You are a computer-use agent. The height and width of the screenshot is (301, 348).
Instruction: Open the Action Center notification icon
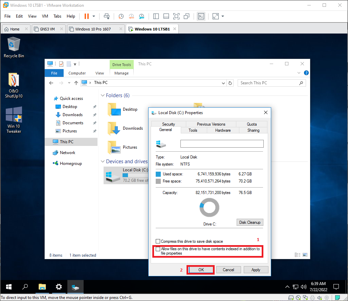tap(336, 287)
